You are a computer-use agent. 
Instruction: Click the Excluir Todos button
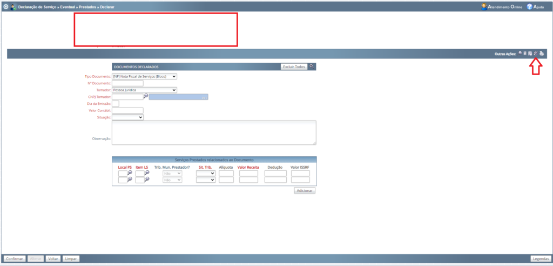(x=293, y=66)
